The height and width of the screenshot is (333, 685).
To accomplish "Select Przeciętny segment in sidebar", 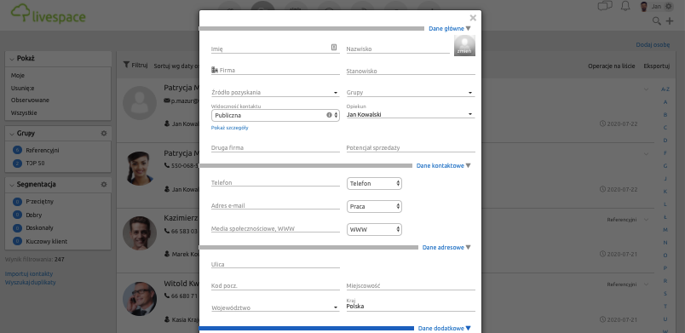I will 40,202.
